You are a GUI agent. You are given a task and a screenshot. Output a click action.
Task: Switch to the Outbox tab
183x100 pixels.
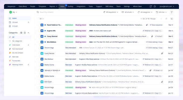click(x=71, y=6)
